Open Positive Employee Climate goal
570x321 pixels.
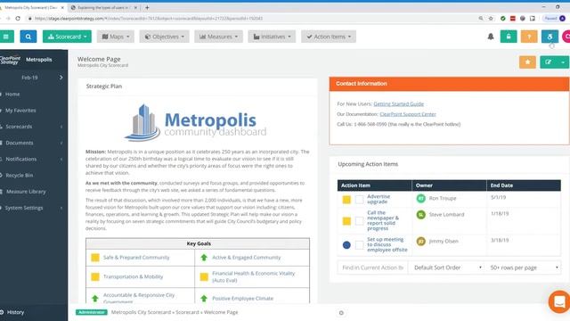coord(242,299)
